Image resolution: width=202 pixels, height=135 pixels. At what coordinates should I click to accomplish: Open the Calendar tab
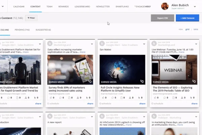[x=19, y=7]
